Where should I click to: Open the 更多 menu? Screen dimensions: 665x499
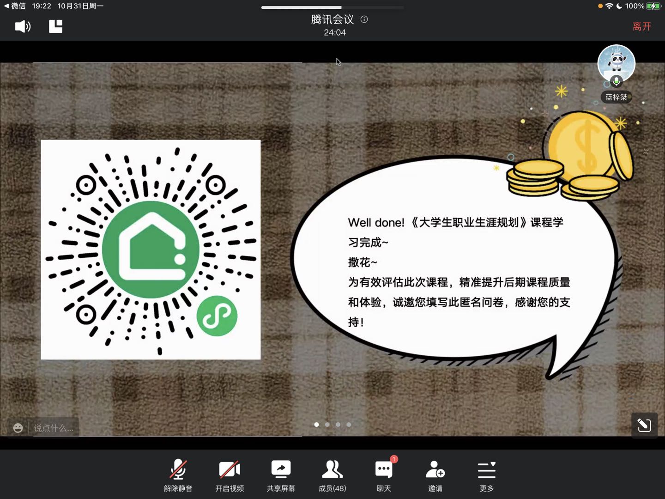(x=487, y=475)
